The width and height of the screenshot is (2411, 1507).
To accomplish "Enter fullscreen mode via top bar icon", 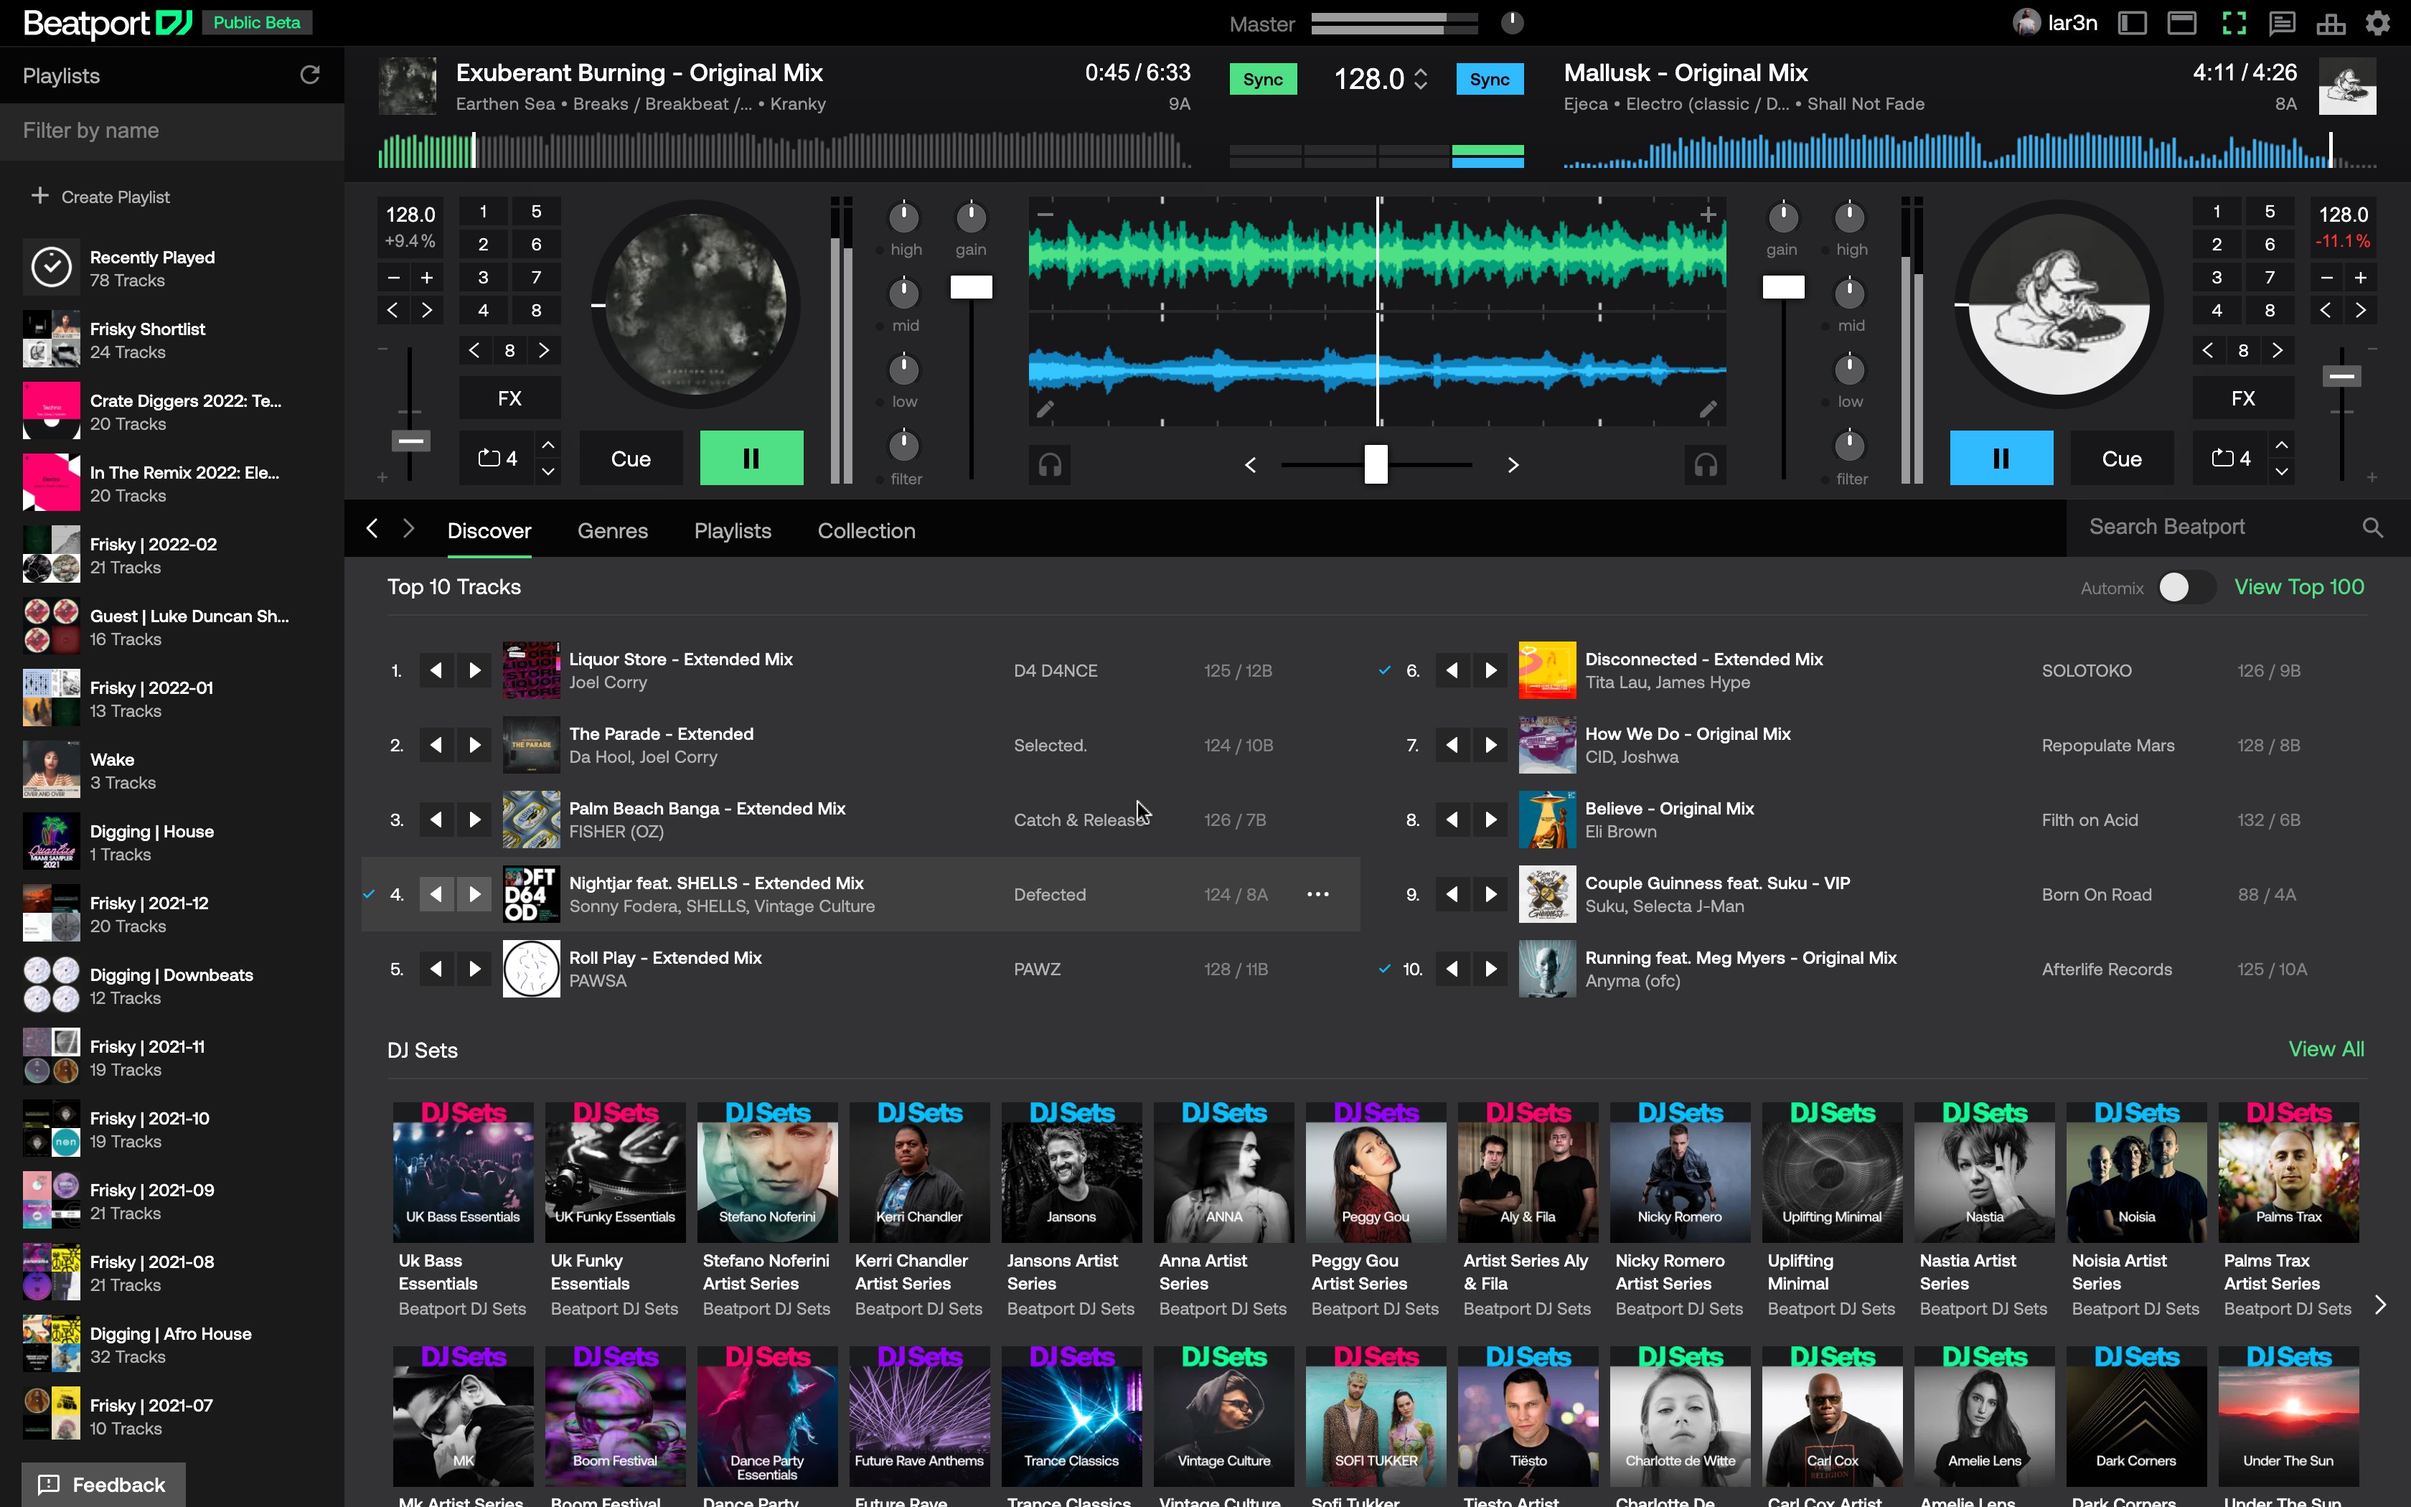I will coord(2234,23).
